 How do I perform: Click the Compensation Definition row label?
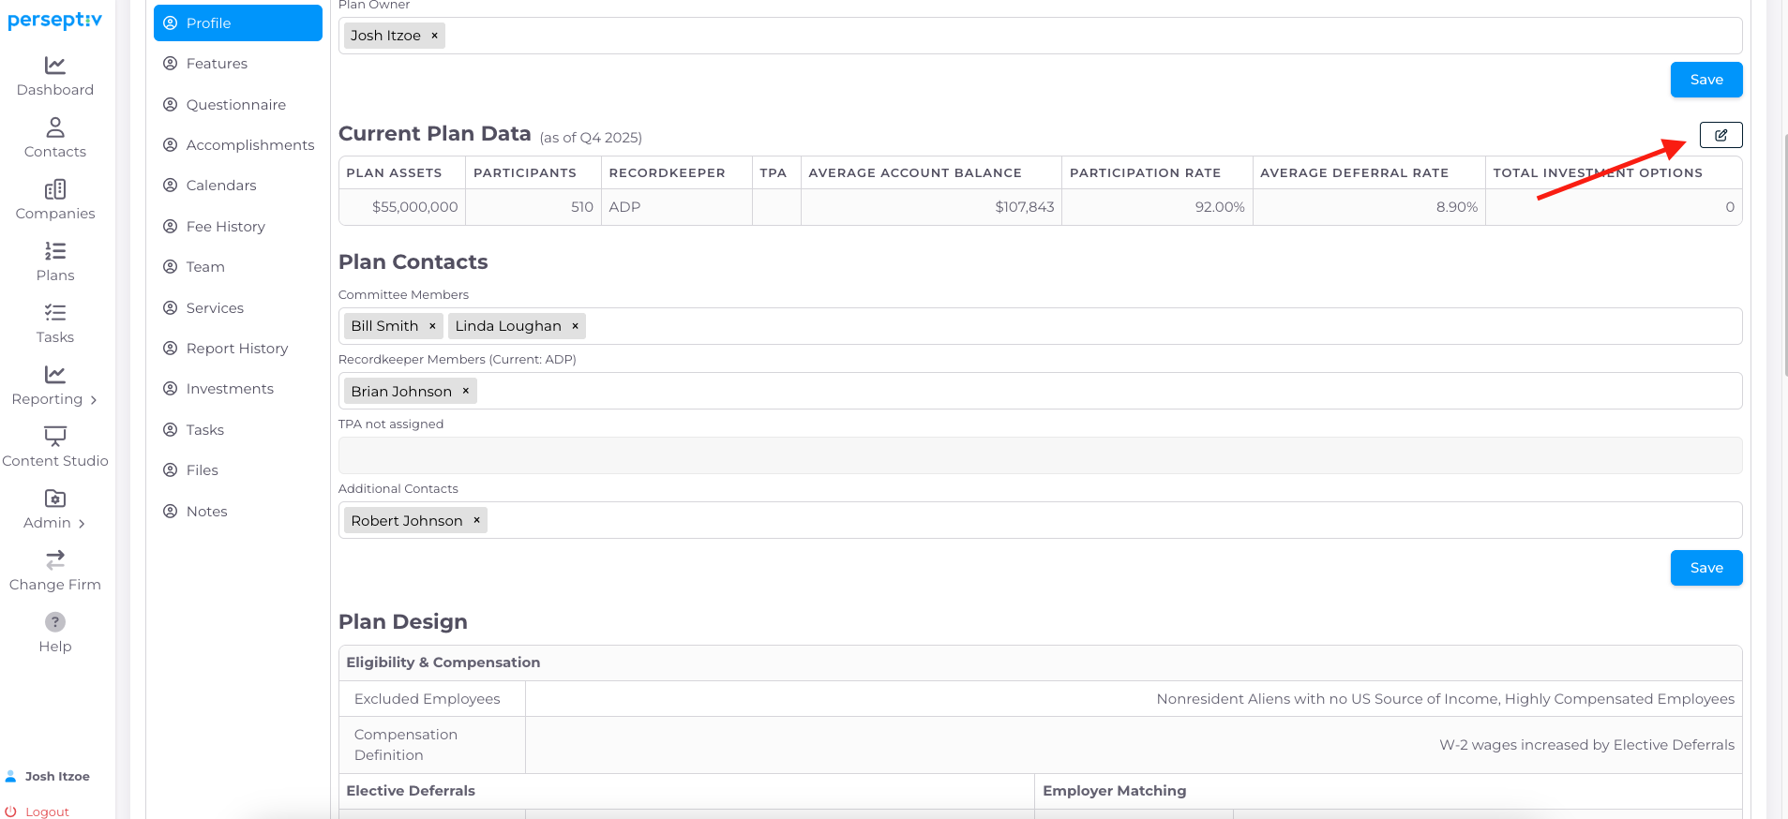[406, 745]
